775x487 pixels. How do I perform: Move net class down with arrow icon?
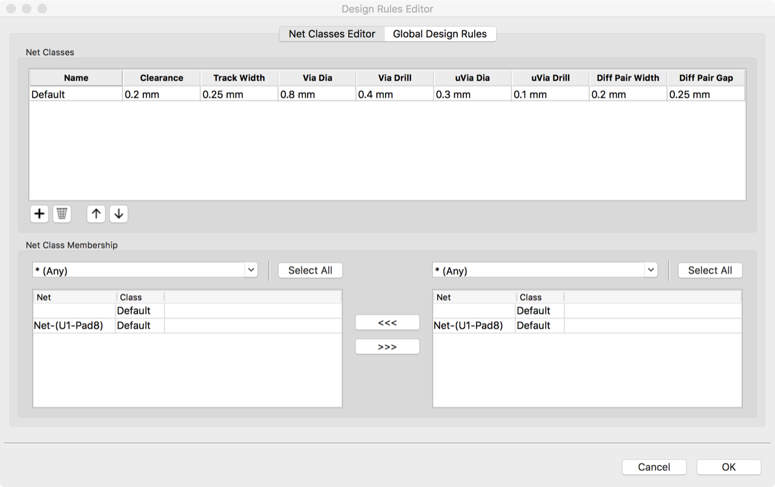pyautogui.click(x=119, y=214)
